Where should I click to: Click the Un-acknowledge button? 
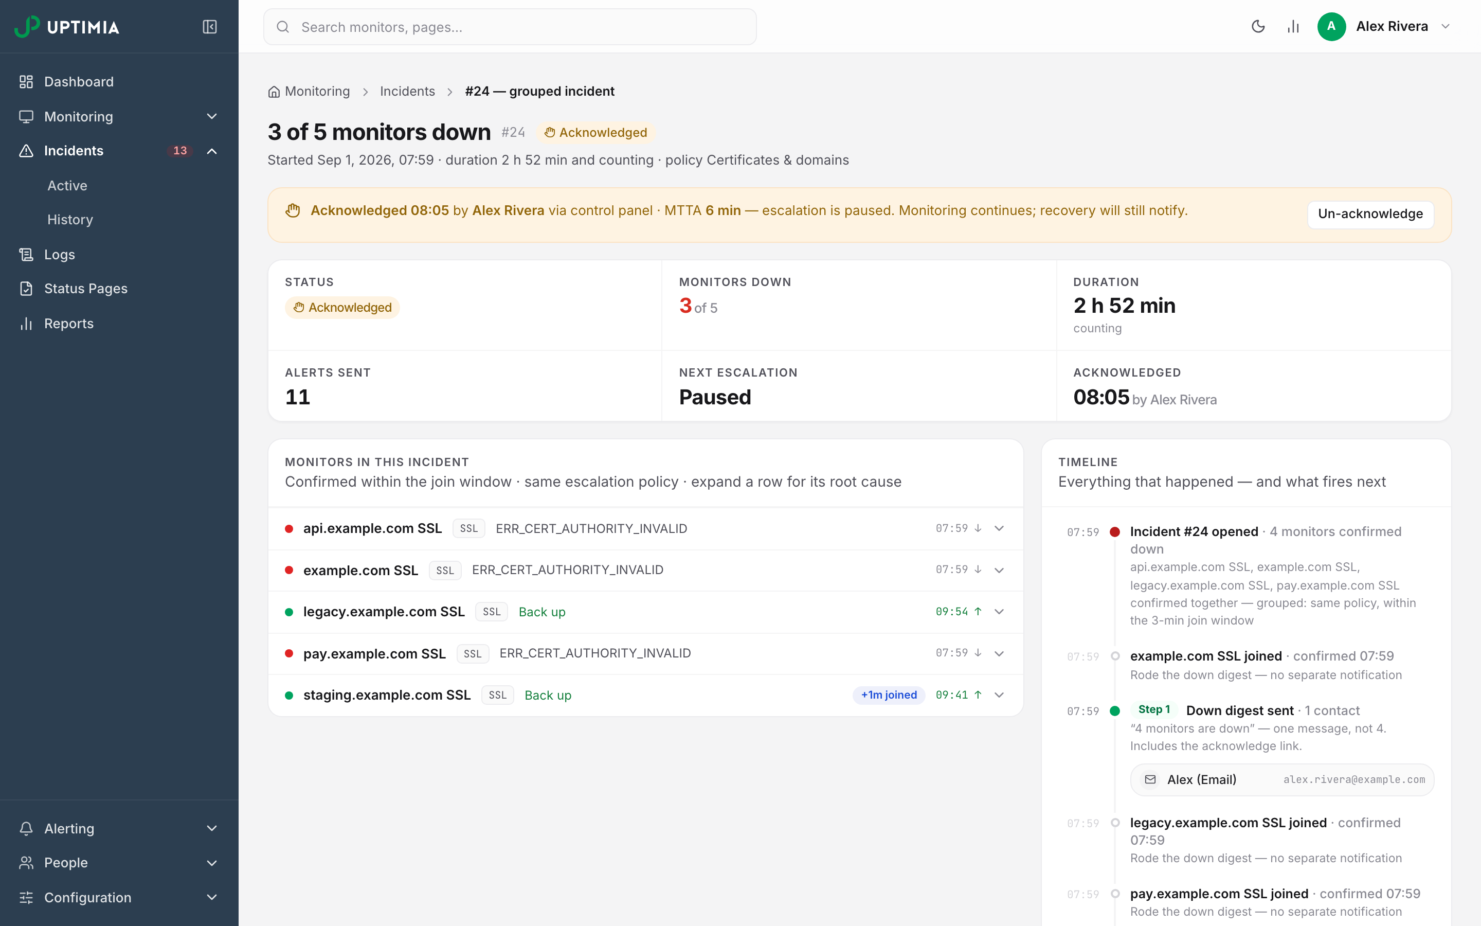click(1370, 215)
